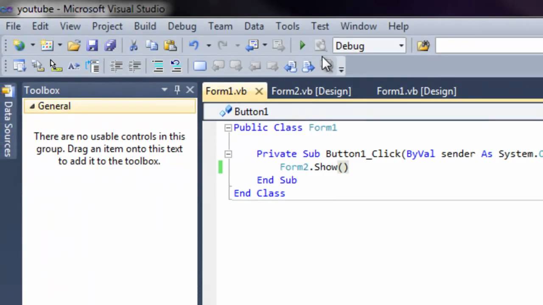
Task: Collapse the Public Class Form1 region
Action: 228,128
